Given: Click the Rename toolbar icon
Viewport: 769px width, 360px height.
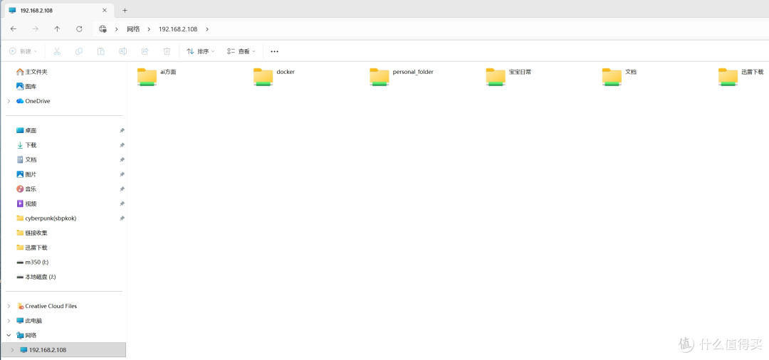Looking at the screenshot, I should pyautogui.click(x=123, y=51).
